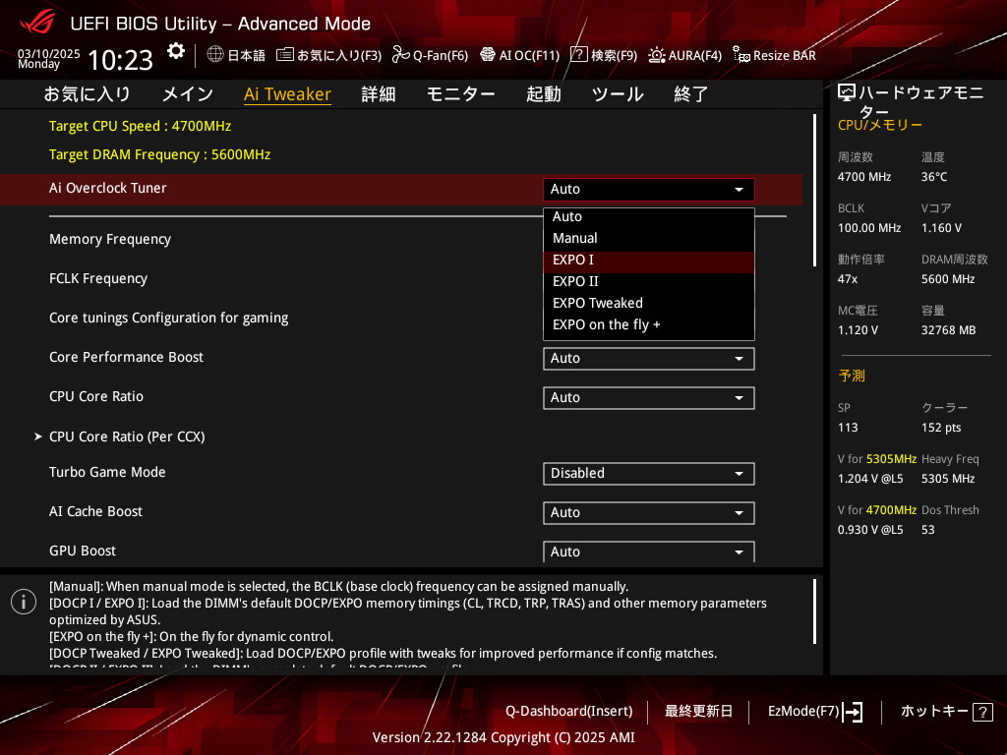The height and width of the screenshot is (755, 1007).
Task: Open AI Cache Boost dropdown
Action: click(x=649, y=512)
